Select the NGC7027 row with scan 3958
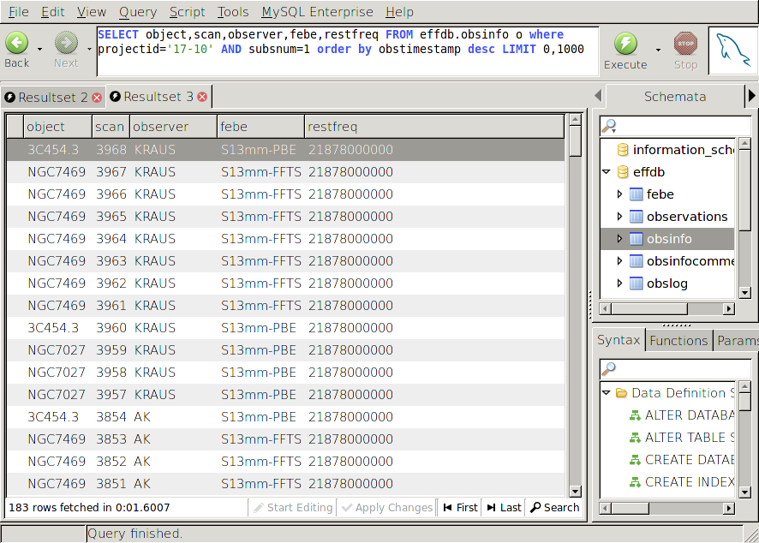759x543 pixels. coord(285,373)
